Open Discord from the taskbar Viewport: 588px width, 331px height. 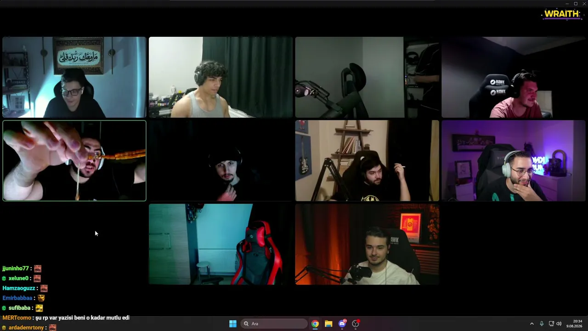(x=342, y=324)
